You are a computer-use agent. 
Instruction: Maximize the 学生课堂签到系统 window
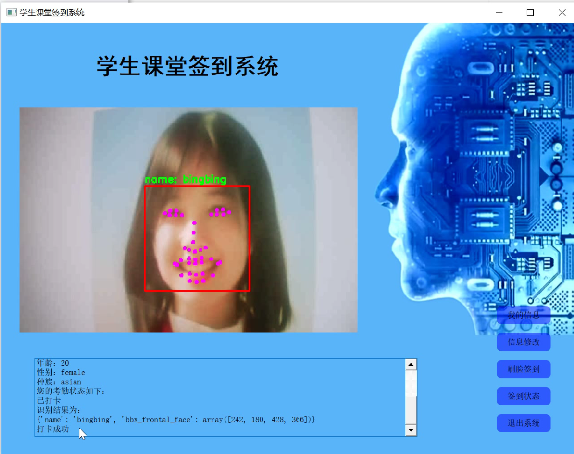(530, 12)
